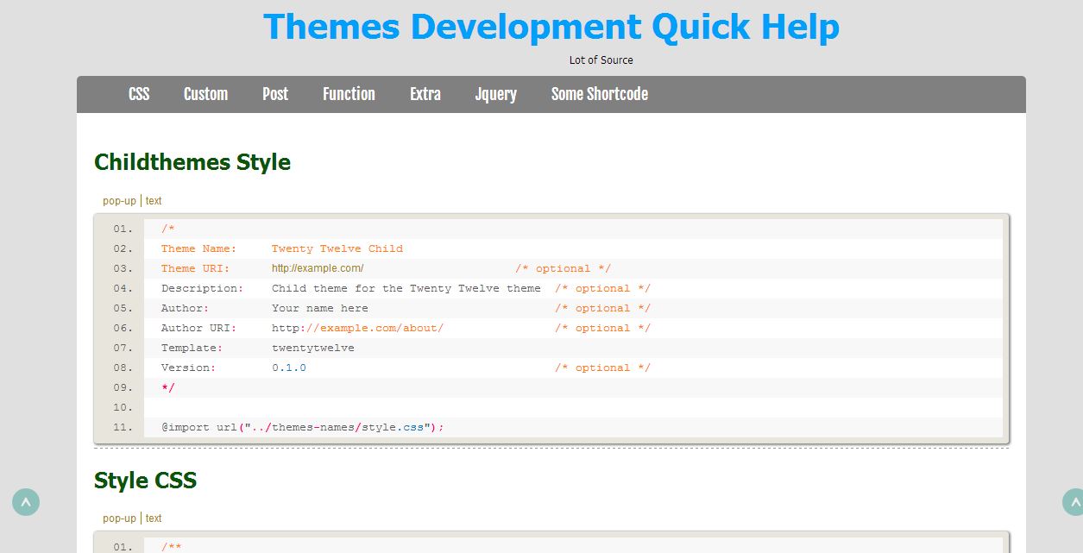The height and width of the screenshot is (553, 1083).
Task: Click the Version: label in code
Action: tap(188, 368)
